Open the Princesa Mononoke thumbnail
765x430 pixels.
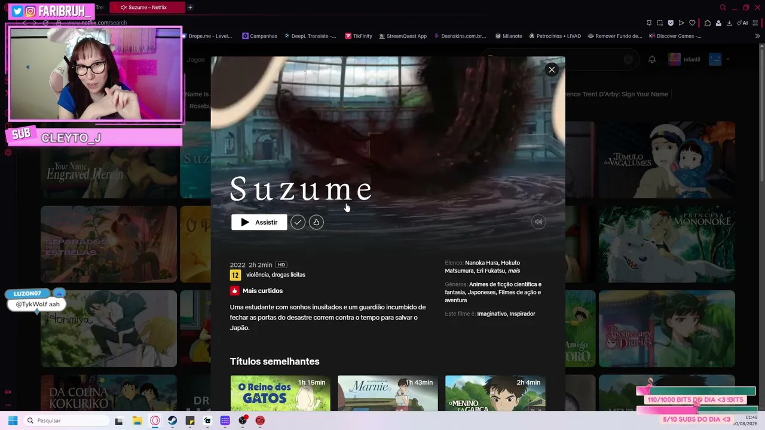point(667,244)
